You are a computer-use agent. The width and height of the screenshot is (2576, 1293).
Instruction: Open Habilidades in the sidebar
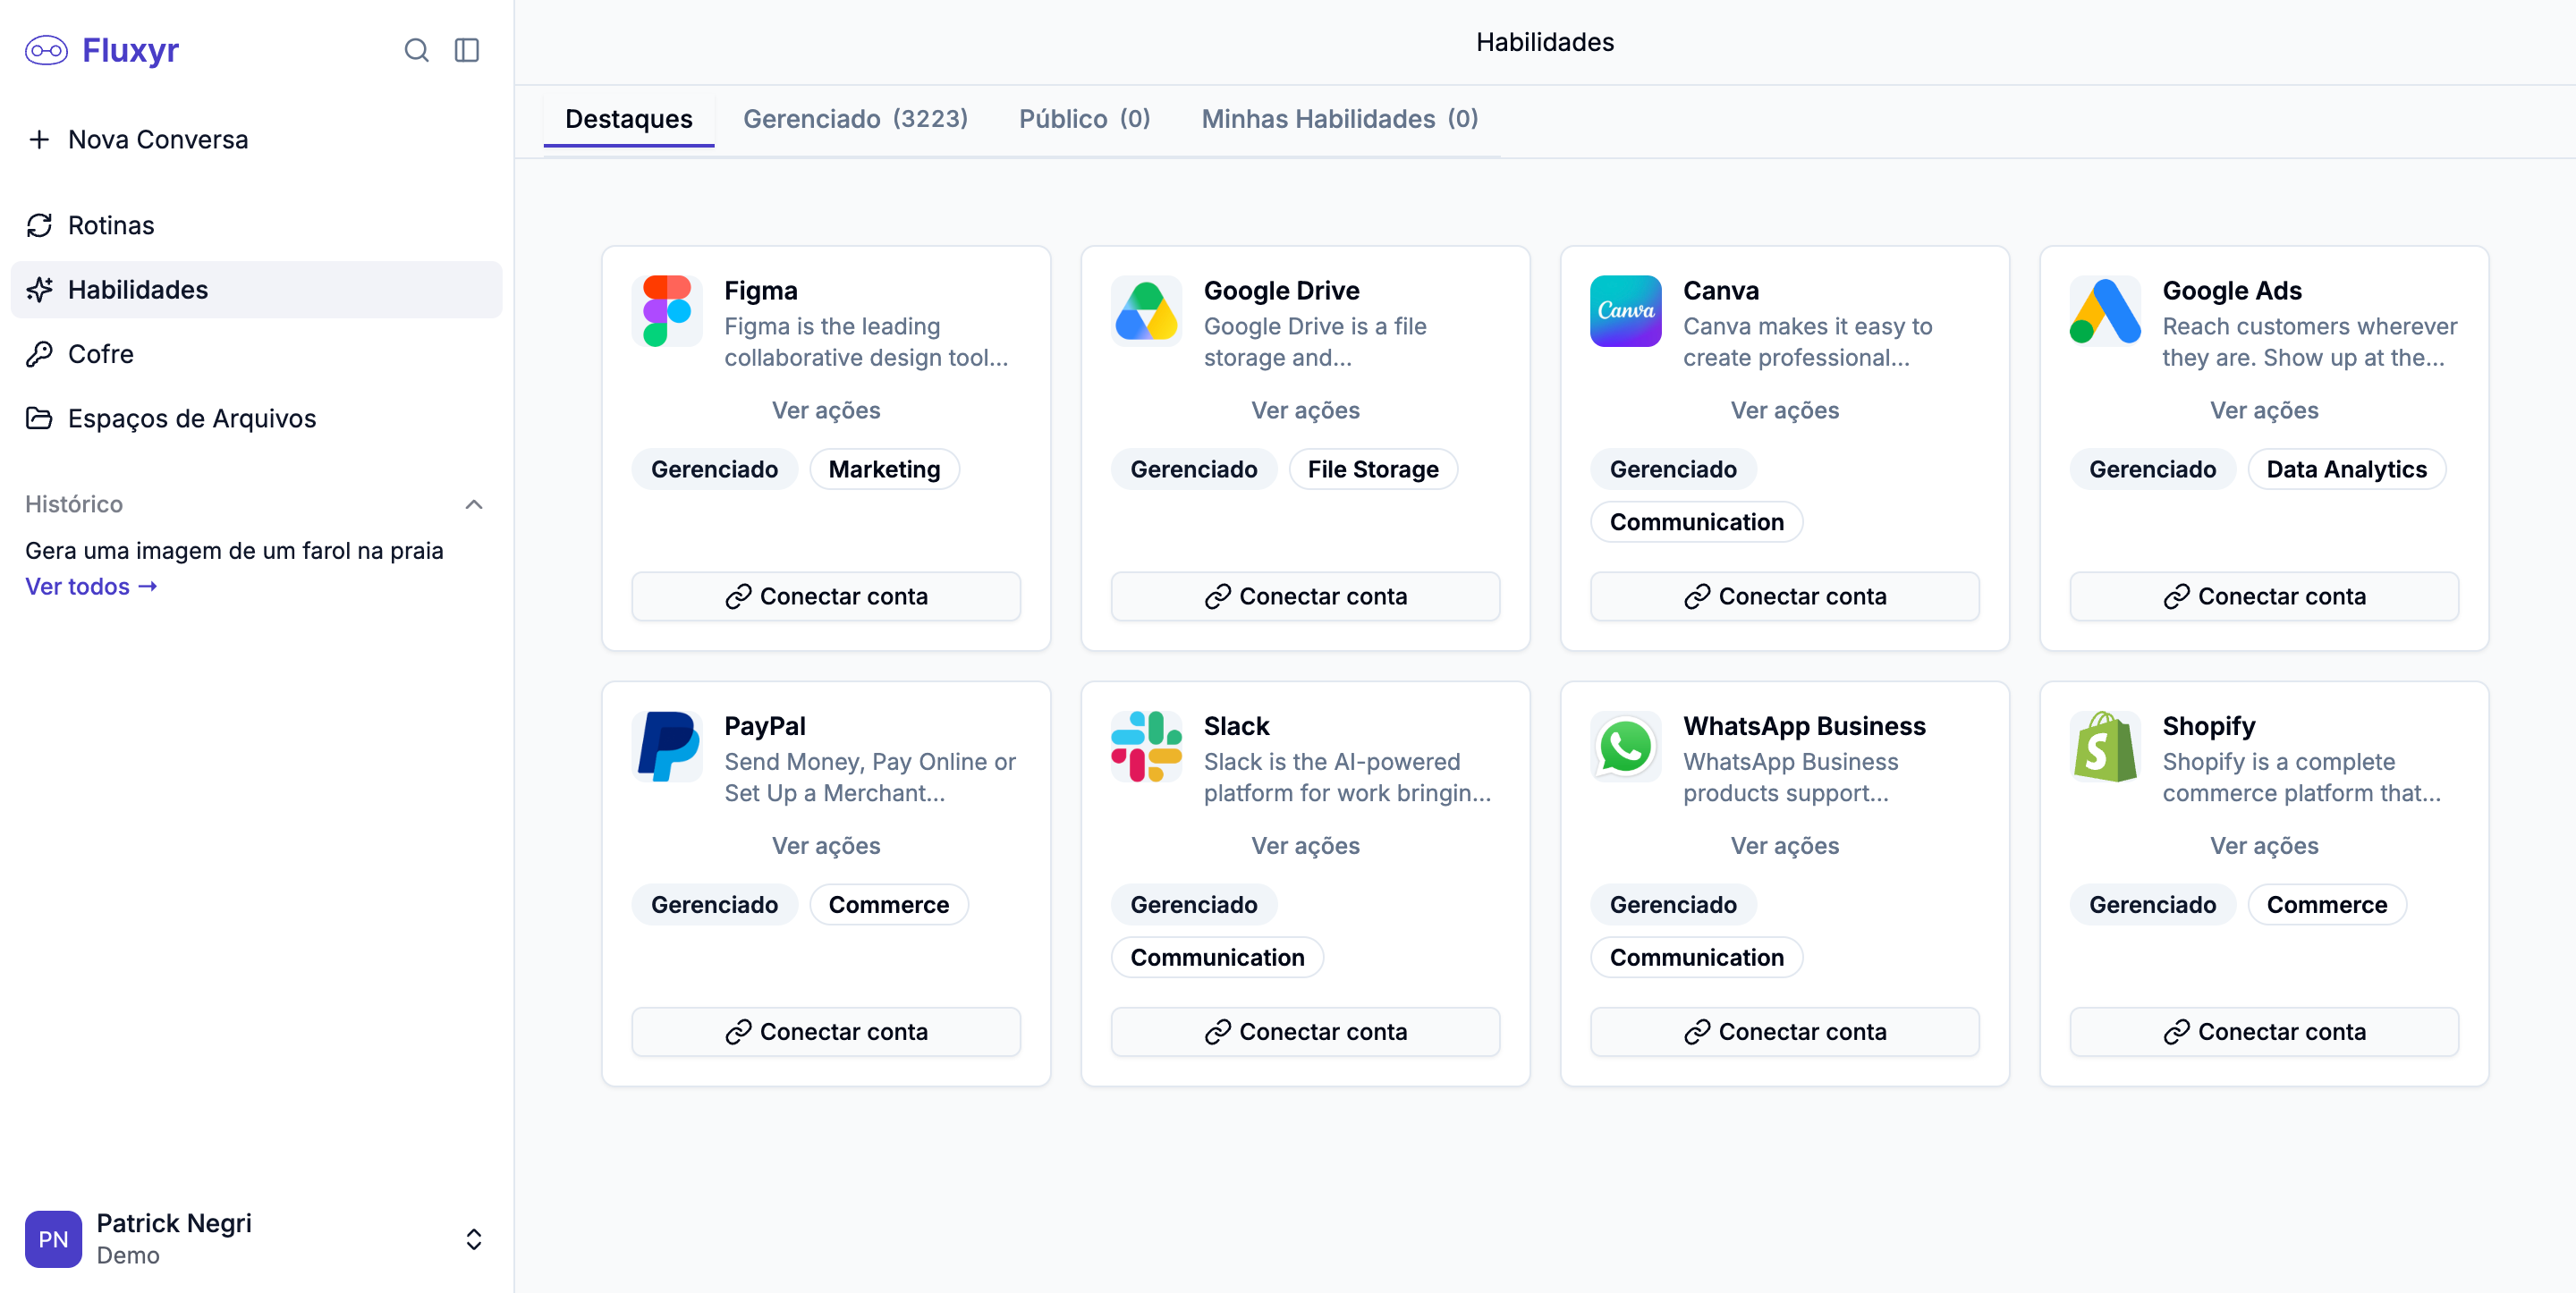(x=256, y=289)
